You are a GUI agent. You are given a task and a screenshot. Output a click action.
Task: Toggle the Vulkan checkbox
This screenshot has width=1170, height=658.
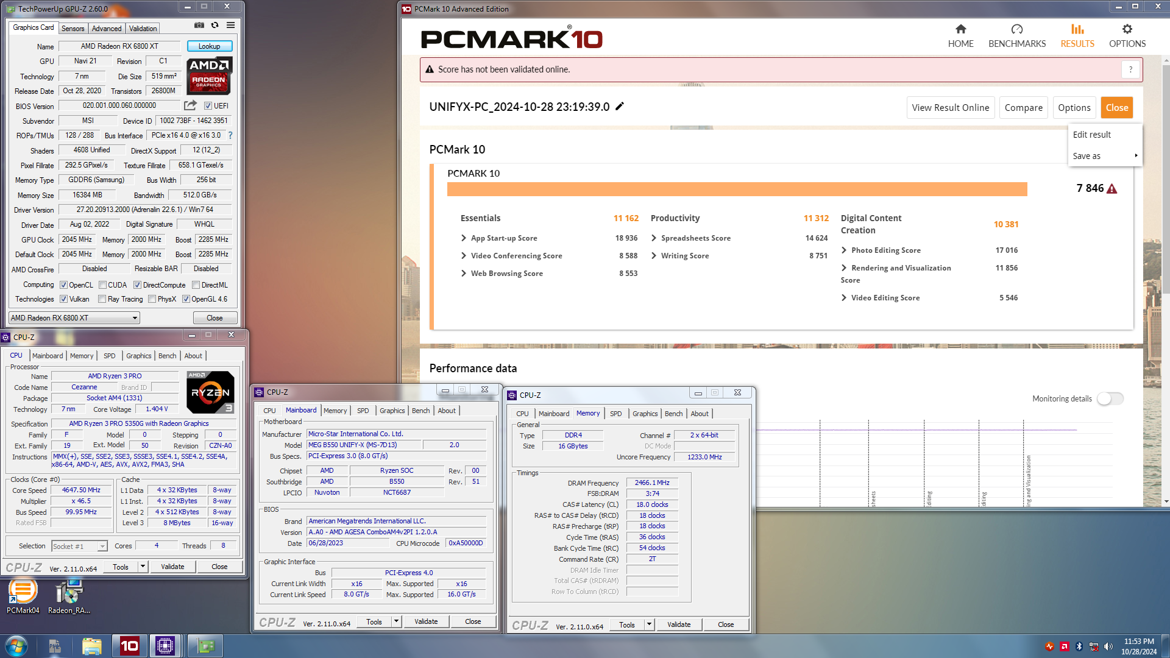tap(63, 299)
